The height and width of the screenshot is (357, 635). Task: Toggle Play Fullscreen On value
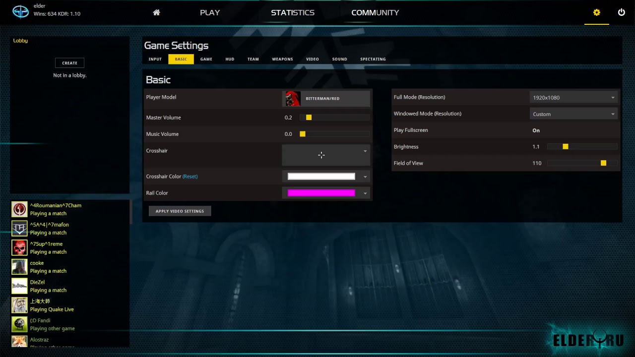click(536, 130)
